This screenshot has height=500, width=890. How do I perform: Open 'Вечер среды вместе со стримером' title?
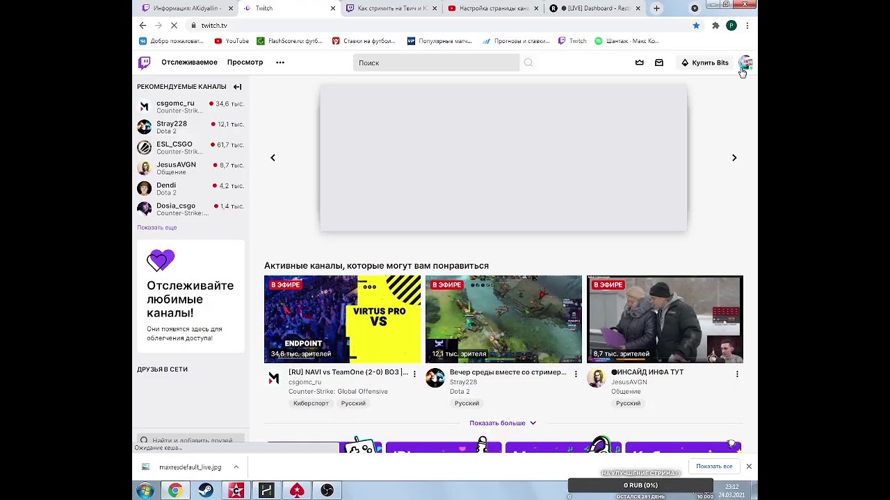coord(508,372)
